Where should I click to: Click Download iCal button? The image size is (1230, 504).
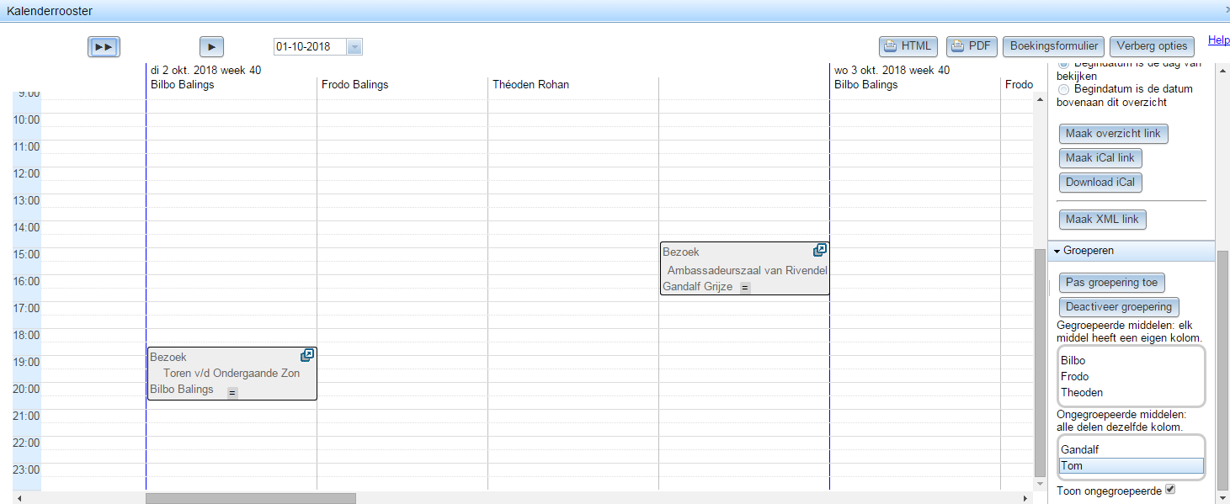(1100, 182)
